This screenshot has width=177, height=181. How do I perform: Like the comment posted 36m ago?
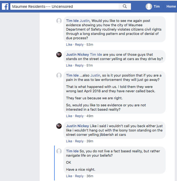pos(69,176)
